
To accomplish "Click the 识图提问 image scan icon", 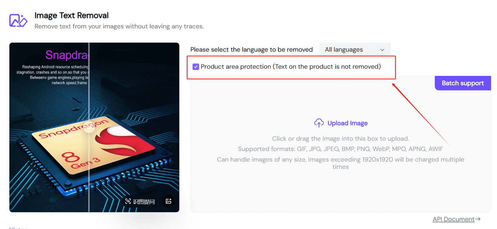I will (128, 201).
